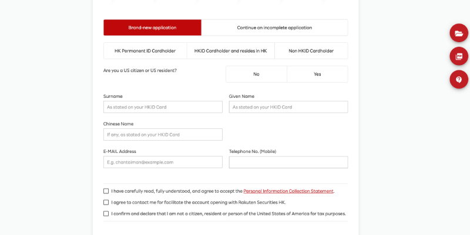Click the Telephone No. (Mobile) field

tap(288, 162)
